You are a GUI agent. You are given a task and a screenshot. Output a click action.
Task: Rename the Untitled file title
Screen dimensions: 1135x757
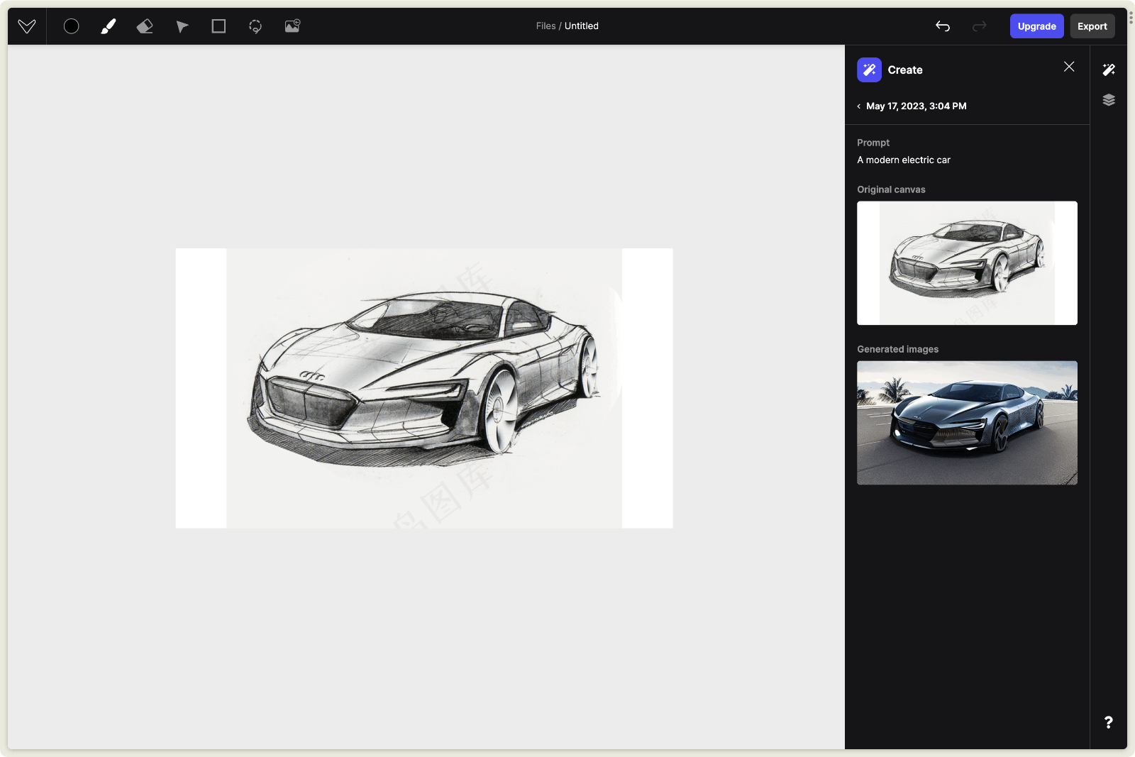point(582,26)
